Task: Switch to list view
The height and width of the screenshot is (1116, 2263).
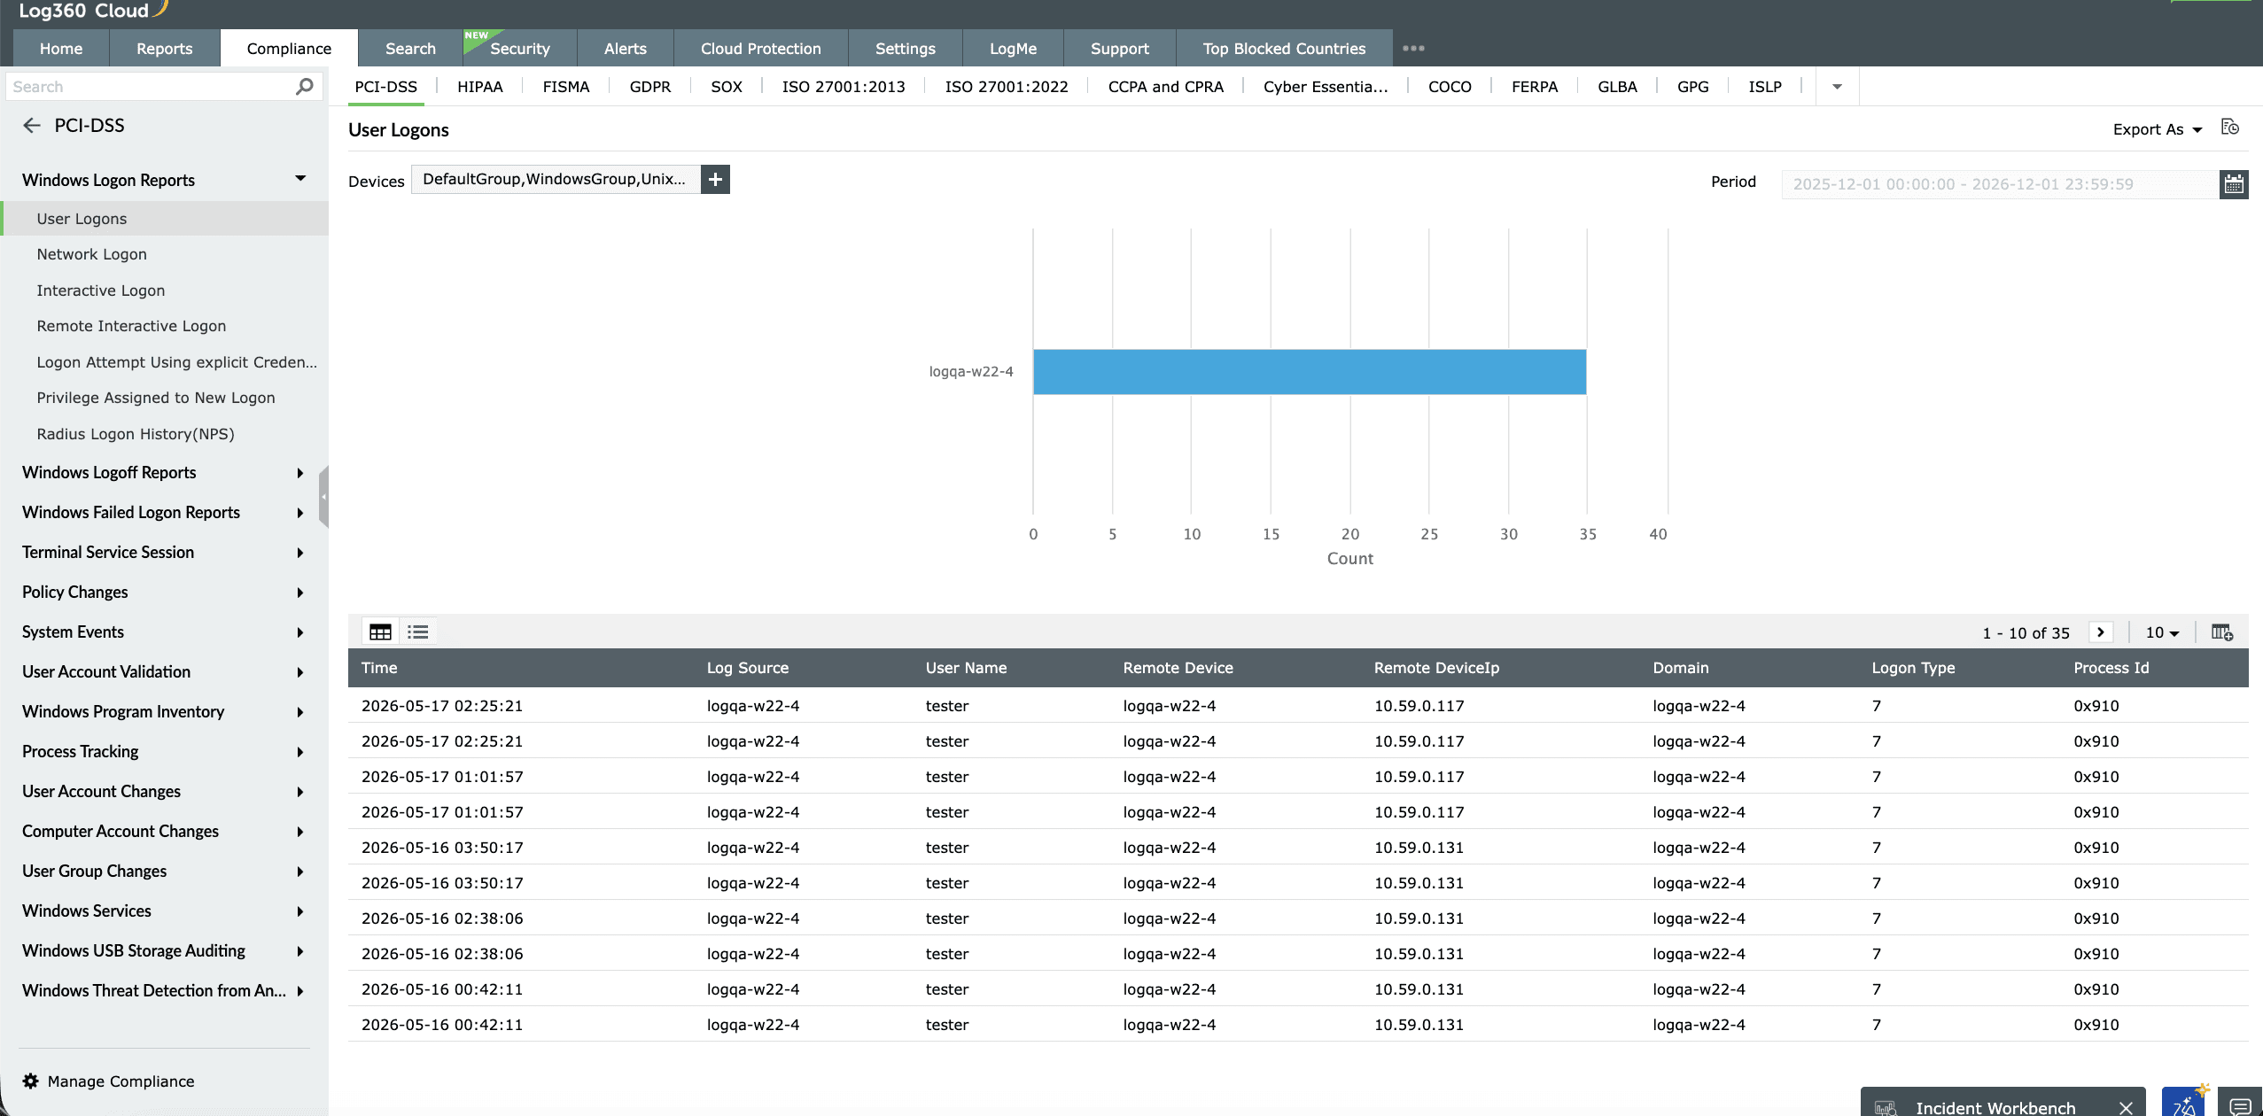Action: [x=418, y=632]
